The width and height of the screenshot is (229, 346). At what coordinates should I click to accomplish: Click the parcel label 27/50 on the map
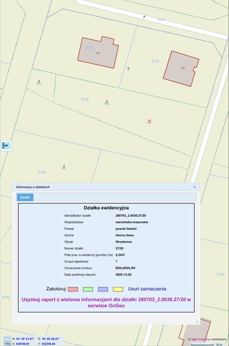pos(42,172)
